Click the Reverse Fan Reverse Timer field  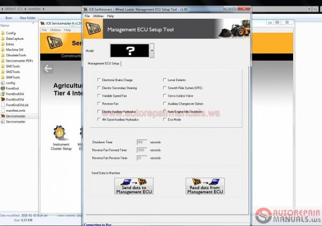[142, 158]
